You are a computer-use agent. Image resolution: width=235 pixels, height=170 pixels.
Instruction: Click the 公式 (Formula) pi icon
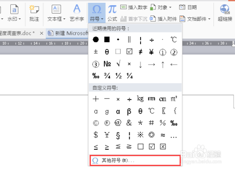(112, 9)
